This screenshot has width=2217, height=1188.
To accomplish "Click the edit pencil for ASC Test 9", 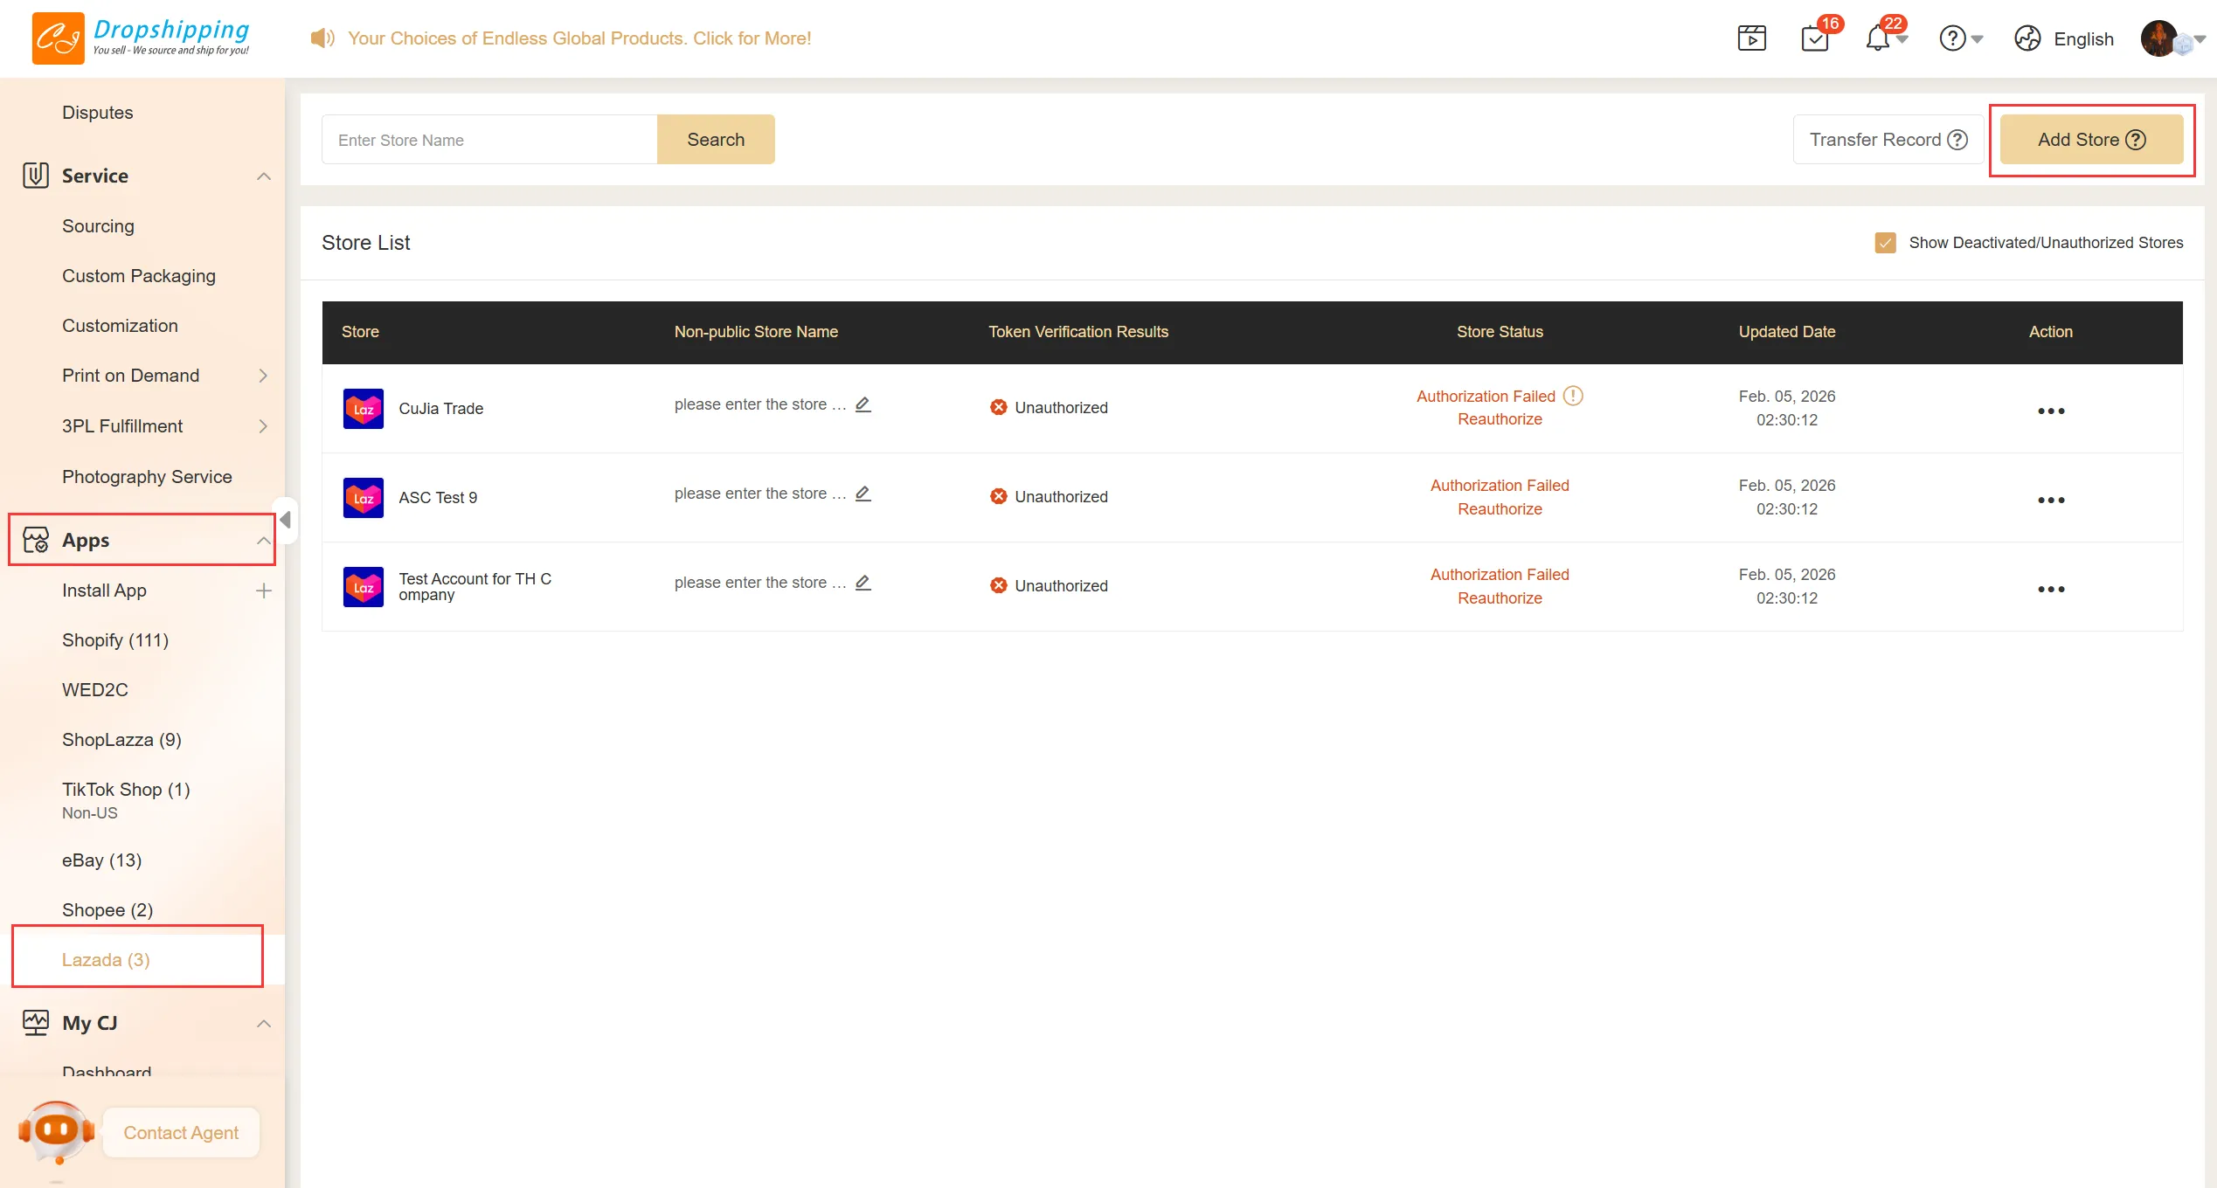I will 863,494.
